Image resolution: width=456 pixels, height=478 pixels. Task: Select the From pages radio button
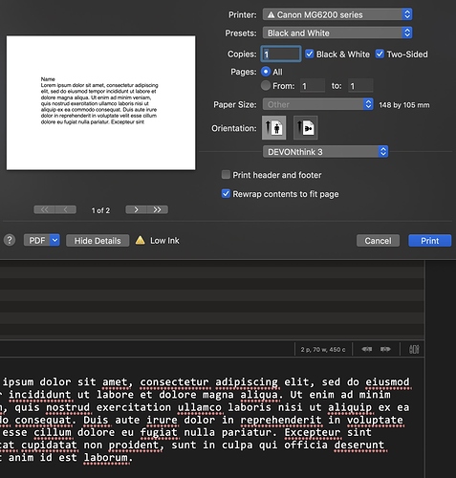pyautogui.click(x=266, y=85)
